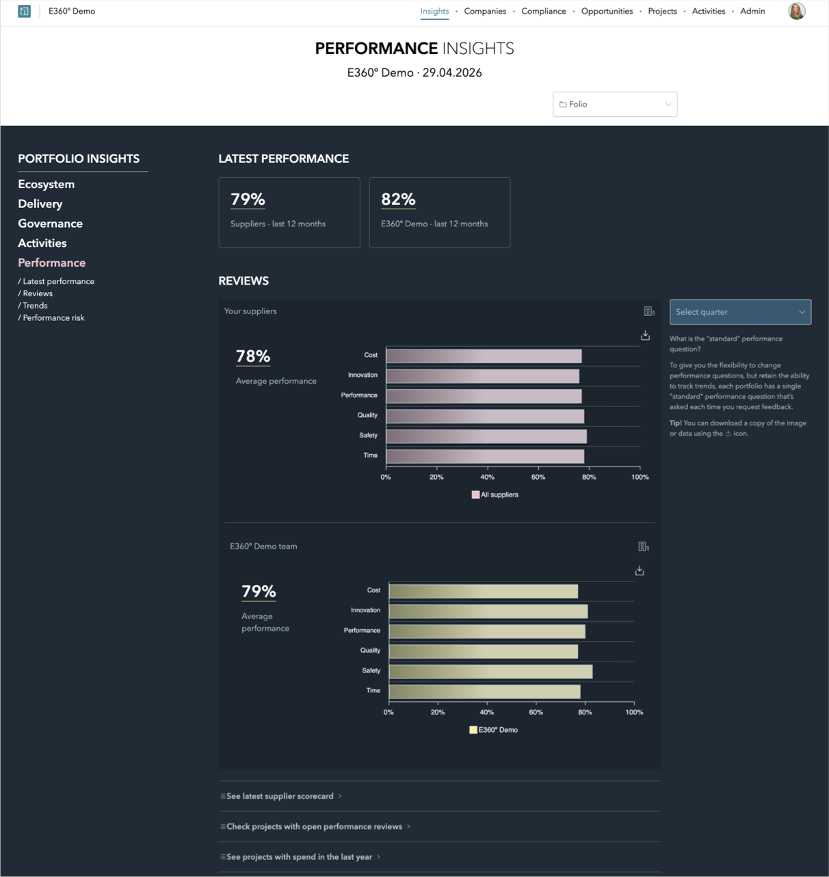Click list icon beside open performance reviews
Image resolution: width=829 pixels, height=877 pixels.
(x=222, y=826)
